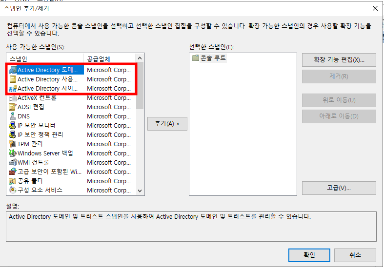
Task: Click the 콘솔 루트 folder icon
Action: point(196,58)
